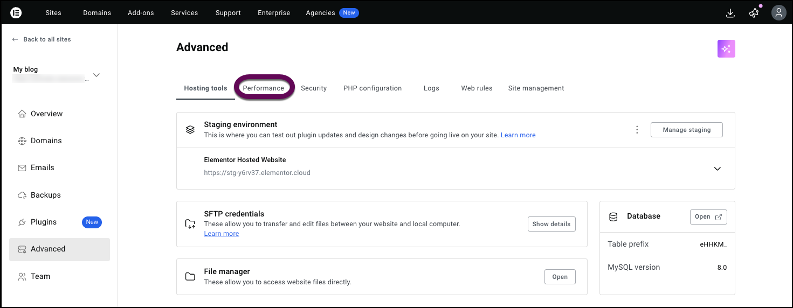Click the File manager folder icon
793x308 pixels.
point(190,277)
